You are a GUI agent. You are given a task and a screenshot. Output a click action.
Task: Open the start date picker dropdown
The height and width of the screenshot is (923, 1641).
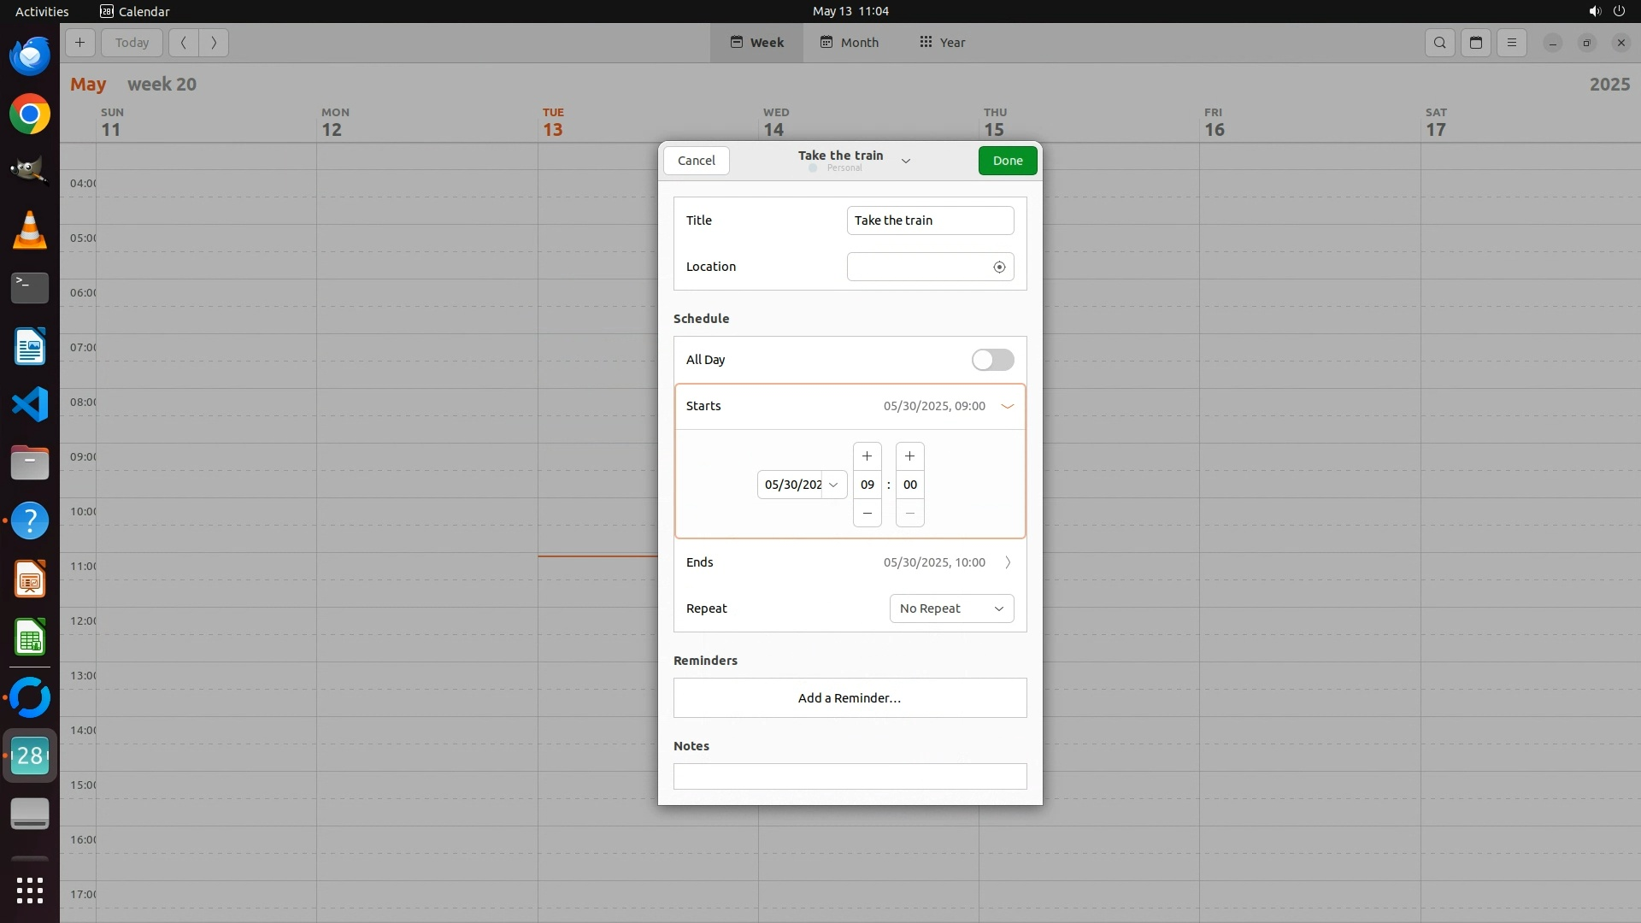point(833,485)
